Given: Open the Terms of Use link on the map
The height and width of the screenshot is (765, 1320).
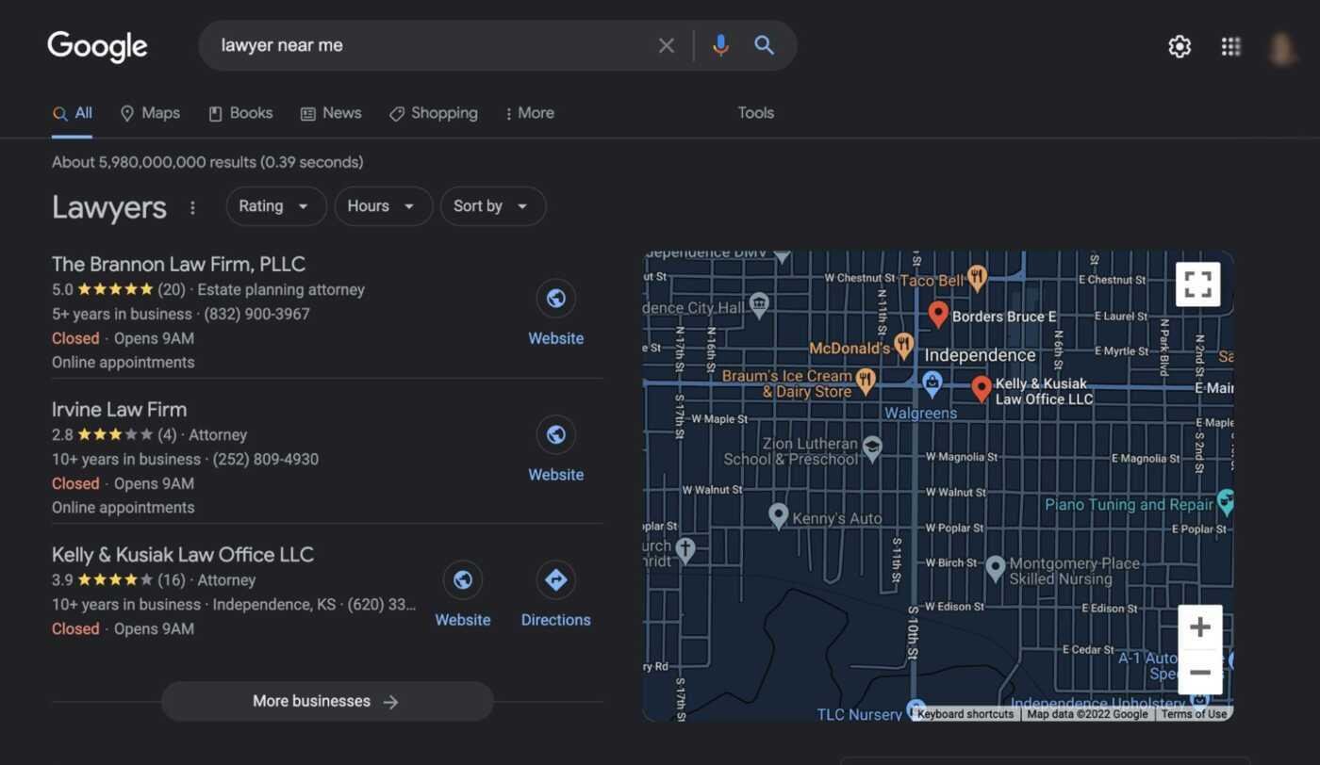Looking at the screenshot, I should click(1194, 714).
